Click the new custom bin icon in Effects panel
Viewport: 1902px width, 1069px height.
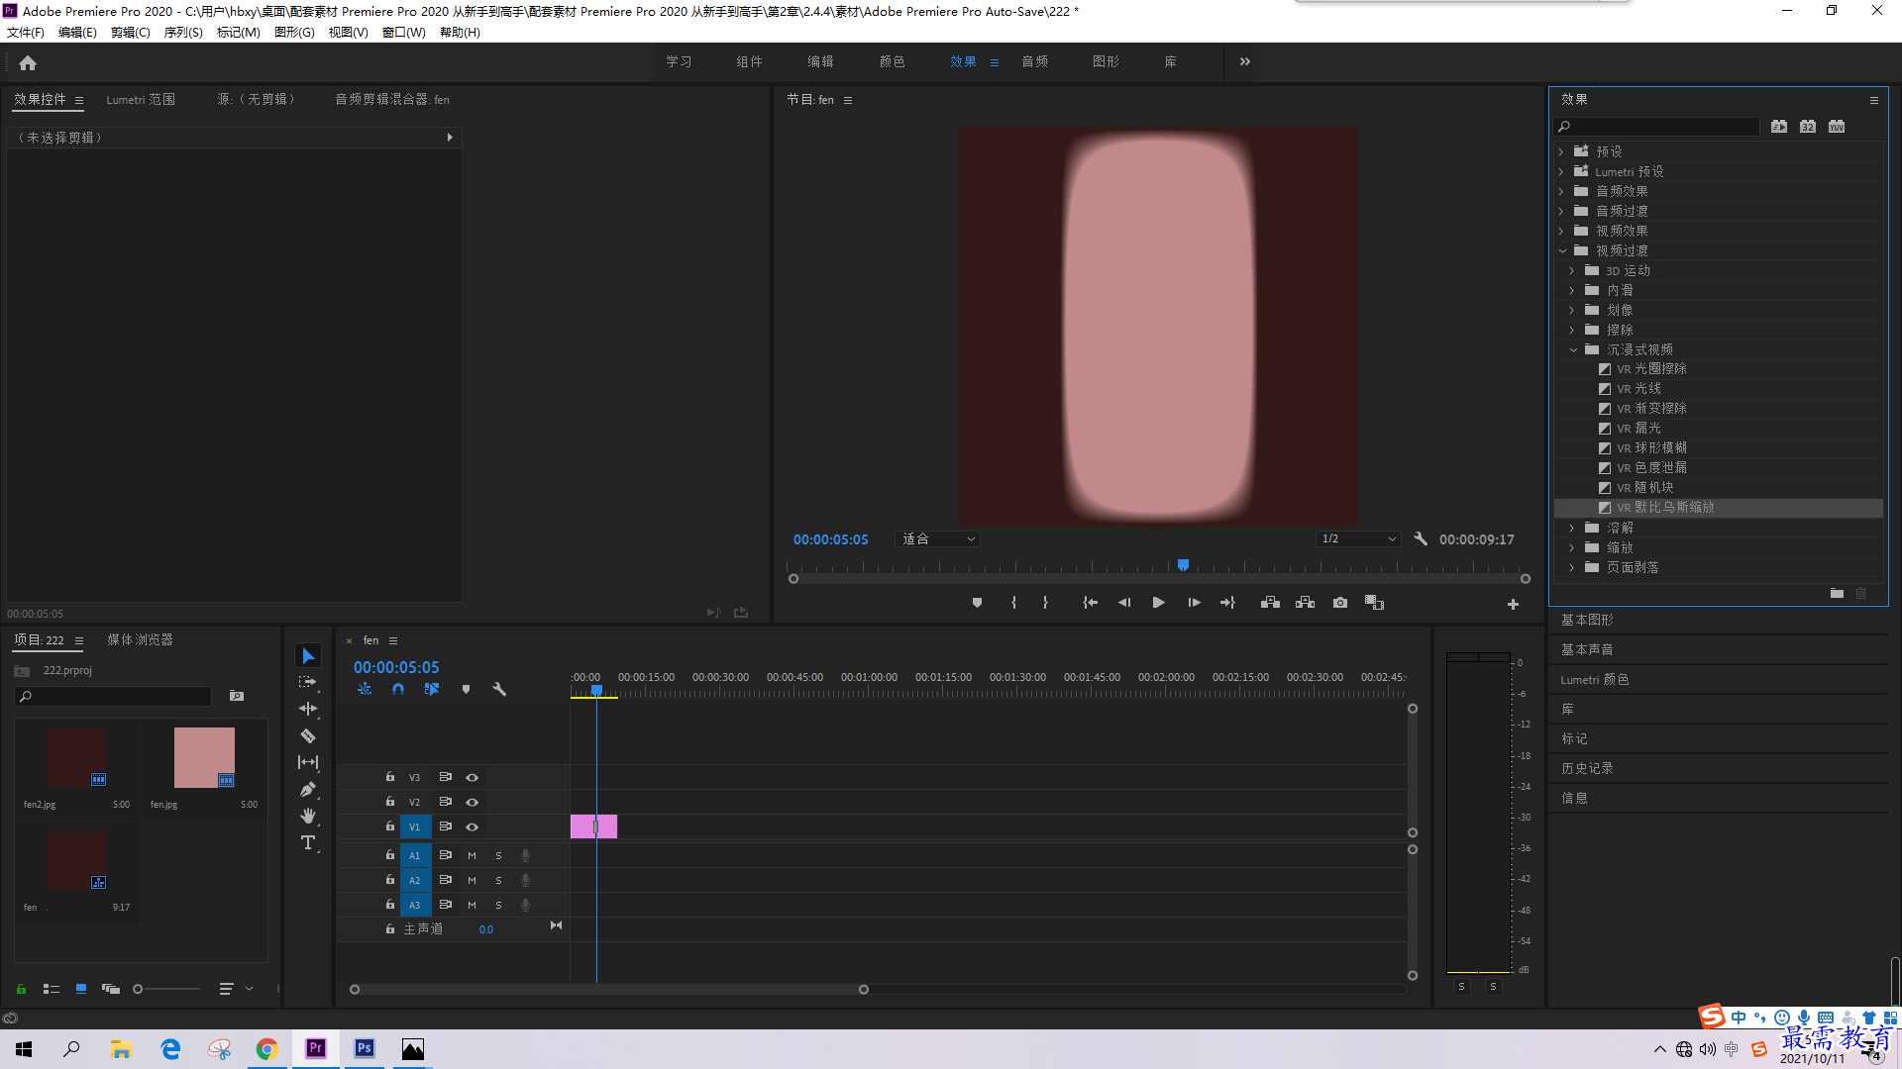click(1837, 593)
